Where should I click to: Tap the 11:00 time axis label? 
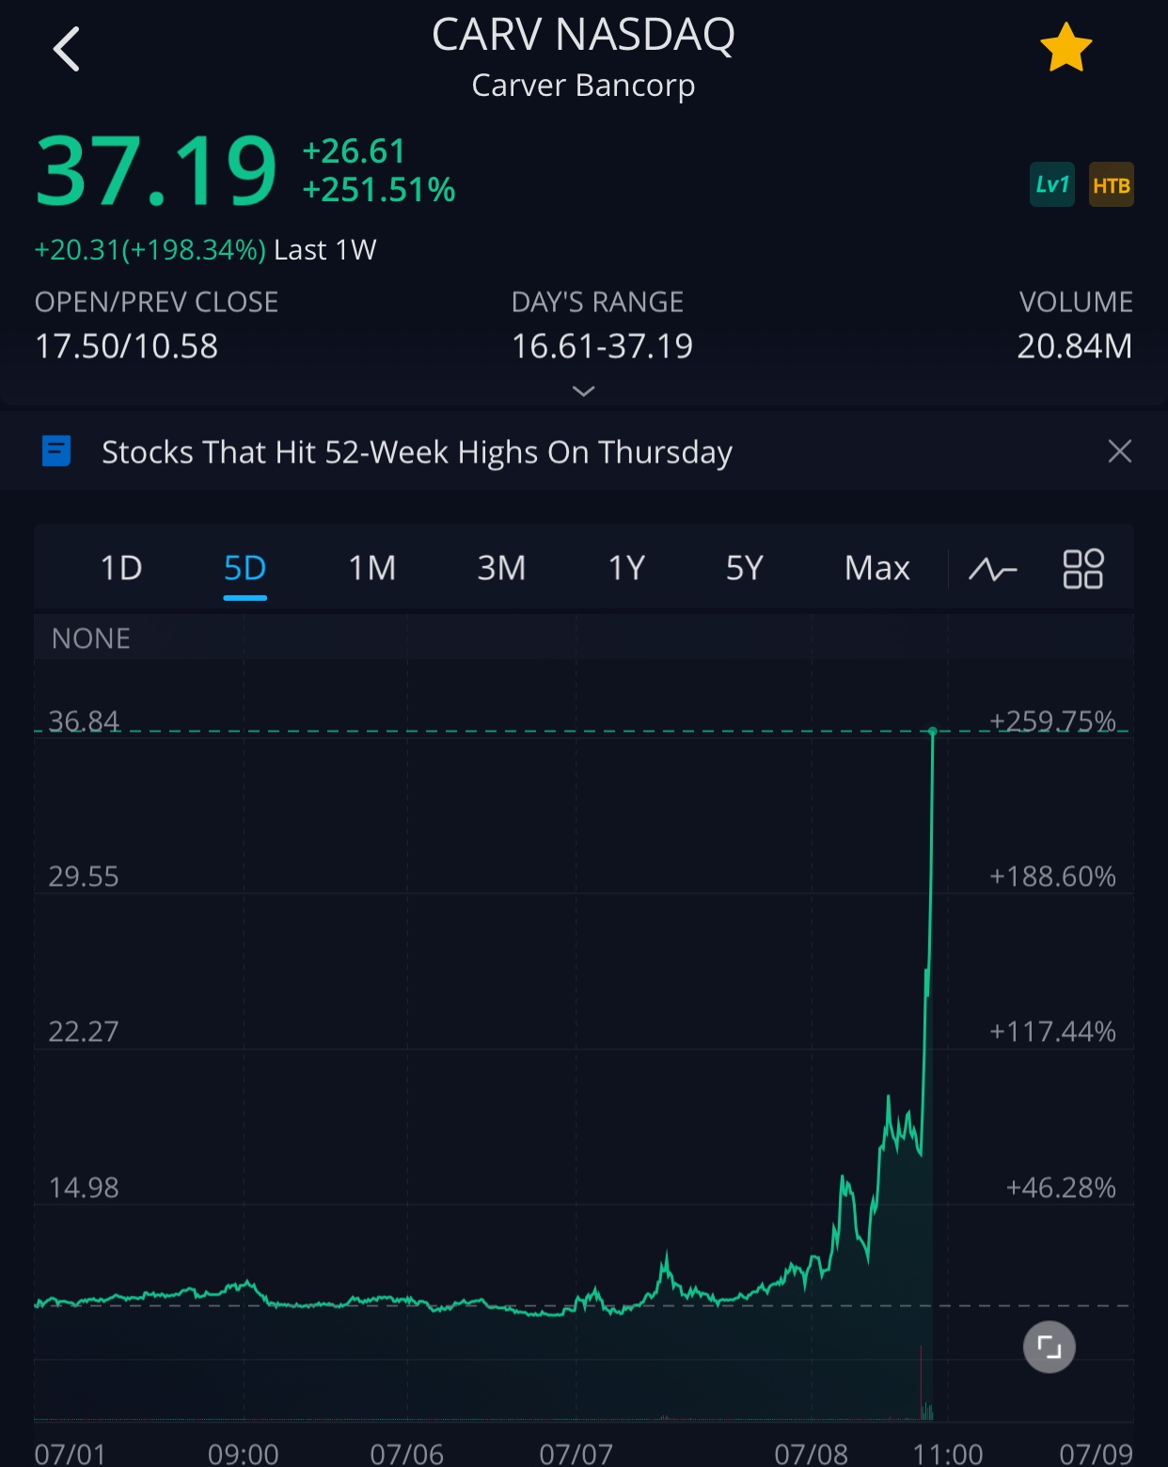pos(948,1454)
